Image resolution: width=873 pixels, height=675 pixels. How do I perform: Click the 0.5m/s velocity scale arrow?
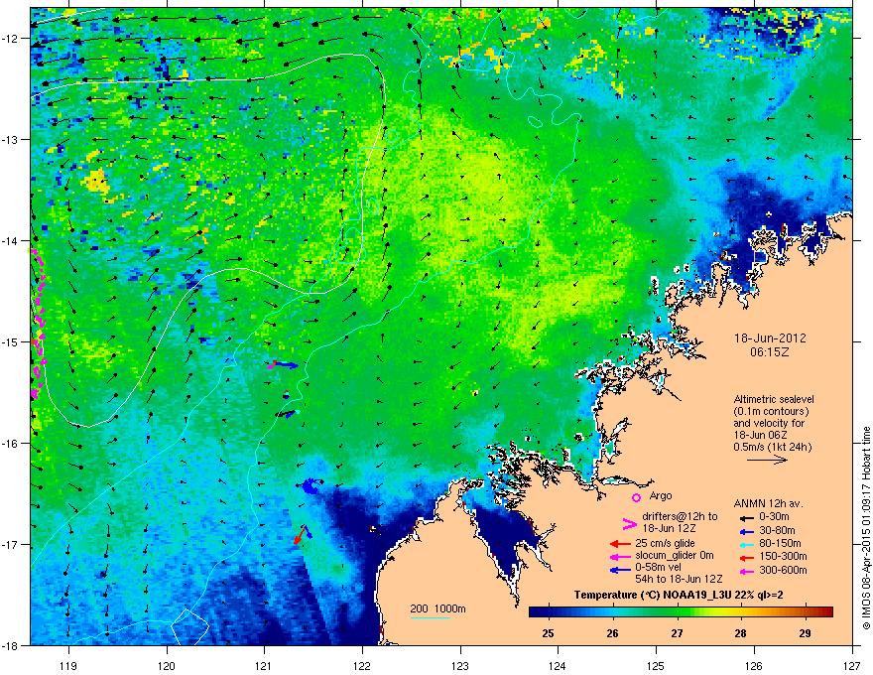click(767, 460)
